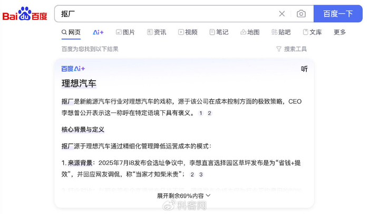Open the 资讯 news tab
Viewport: 369px width, 214px height.
157,32
